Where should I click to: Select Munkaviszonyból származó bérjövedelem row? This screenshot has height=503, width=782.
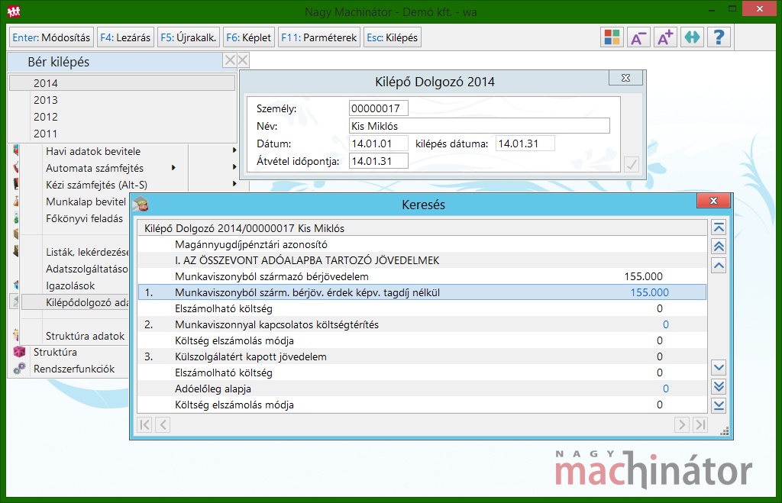click(422, 276)
